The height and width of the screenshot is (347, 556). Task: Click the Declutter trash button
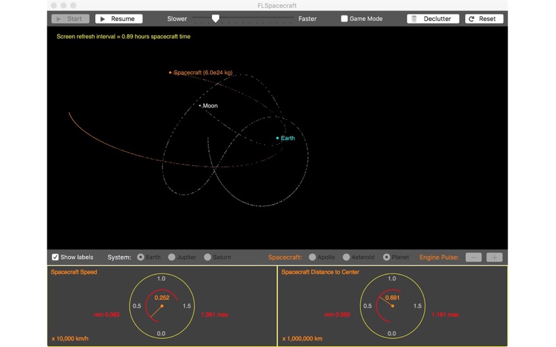pyautogui.click(x=432, y=19)
